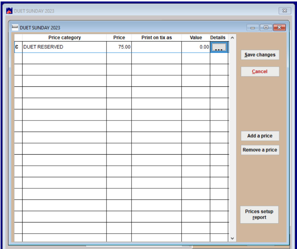The width and height of the screenshot is (297, 249).
Task: Click the Print on tix as header
Action: pyautogui.click(x=157, y=38)
